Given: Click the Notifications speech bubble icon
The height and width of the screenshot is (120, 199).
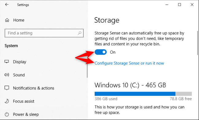Looking at the screenshot, I should [x=7, y=88].
